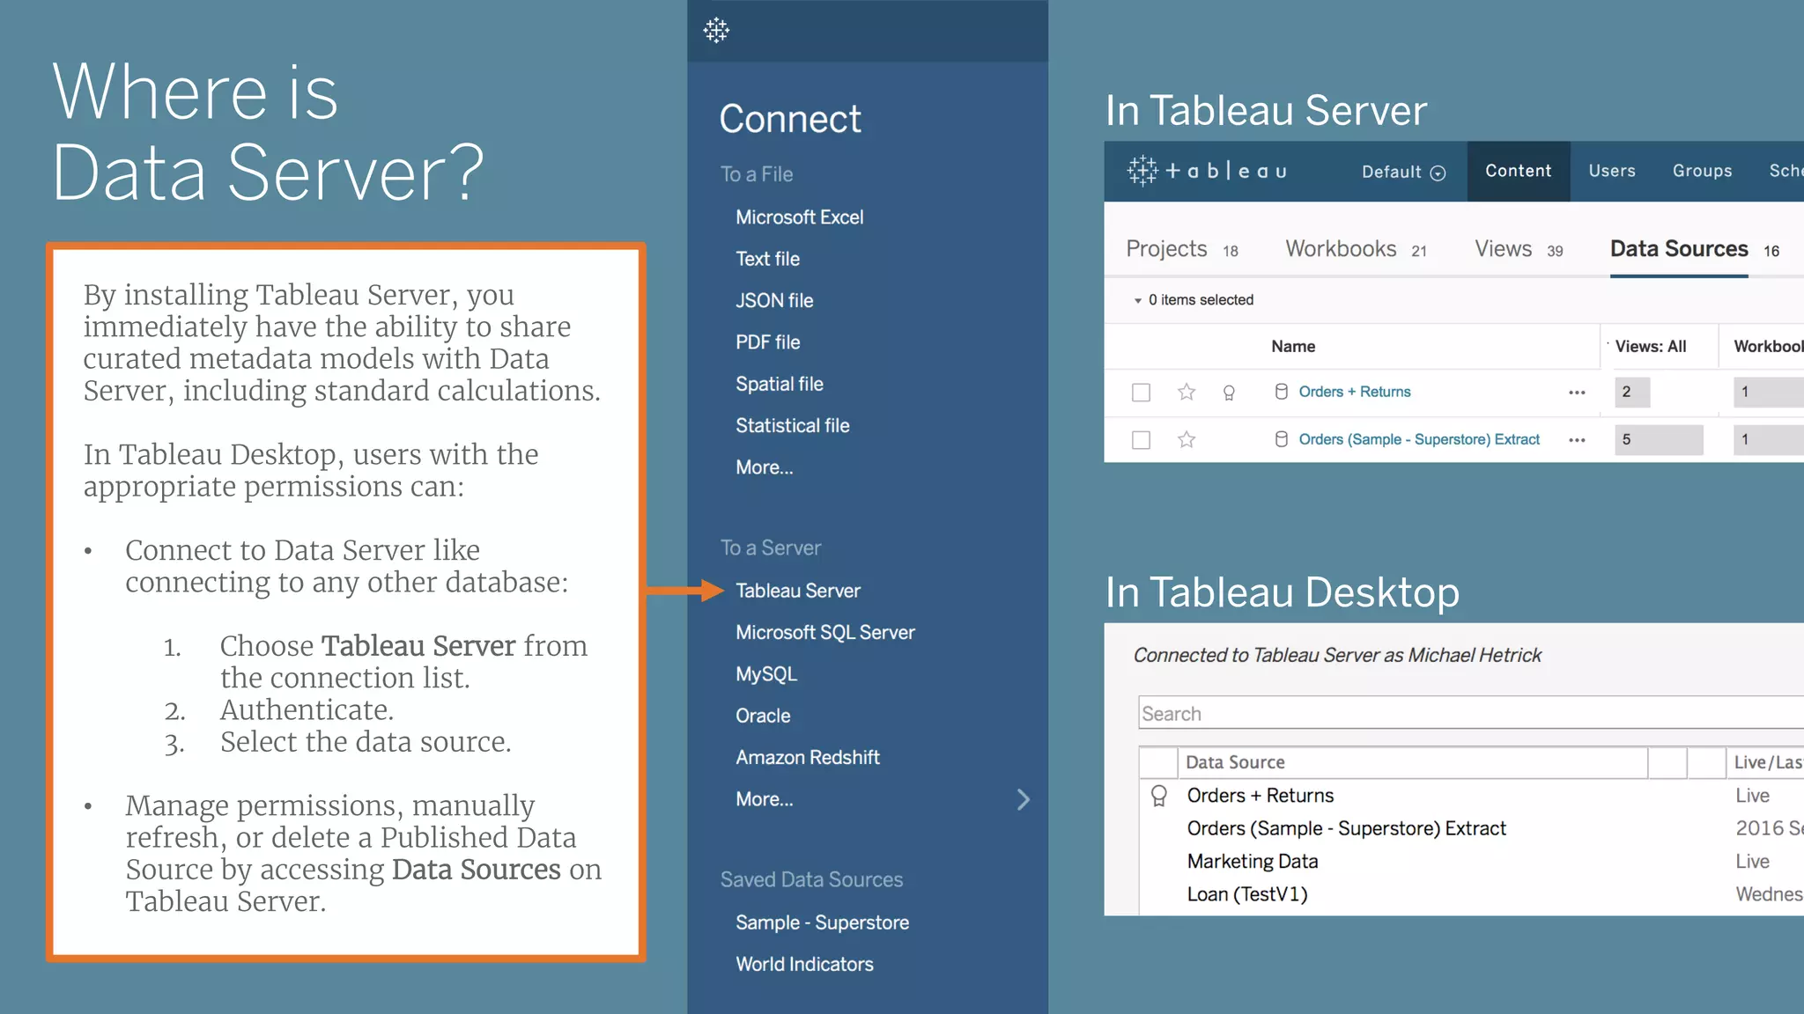Select Marketing Data in Desktop list
Viewport: 1804px width, 1014px height.
click(x=1252, y=862)
